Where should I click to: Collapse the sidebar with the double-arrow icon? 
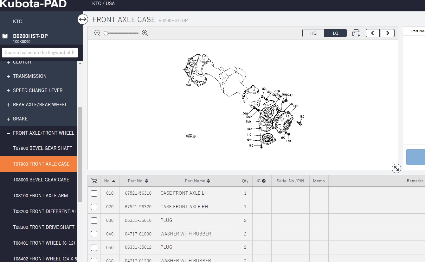tap(83, 20)
